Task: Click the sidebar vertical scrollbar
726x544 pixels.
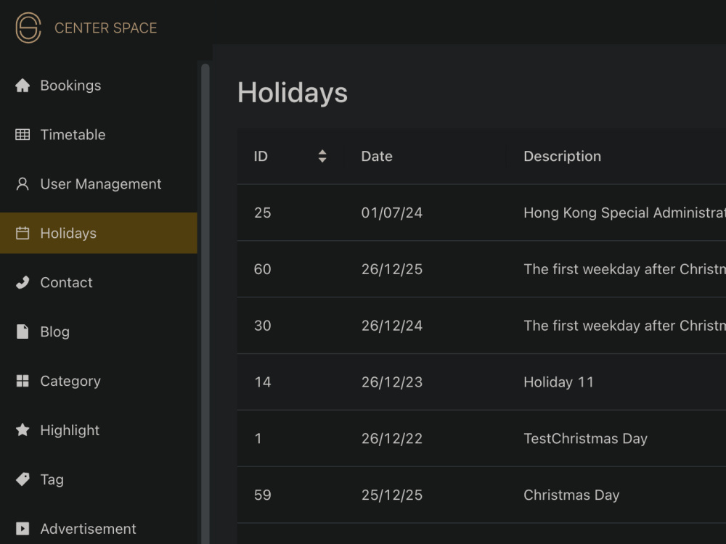Action: (x=205, y=303)
